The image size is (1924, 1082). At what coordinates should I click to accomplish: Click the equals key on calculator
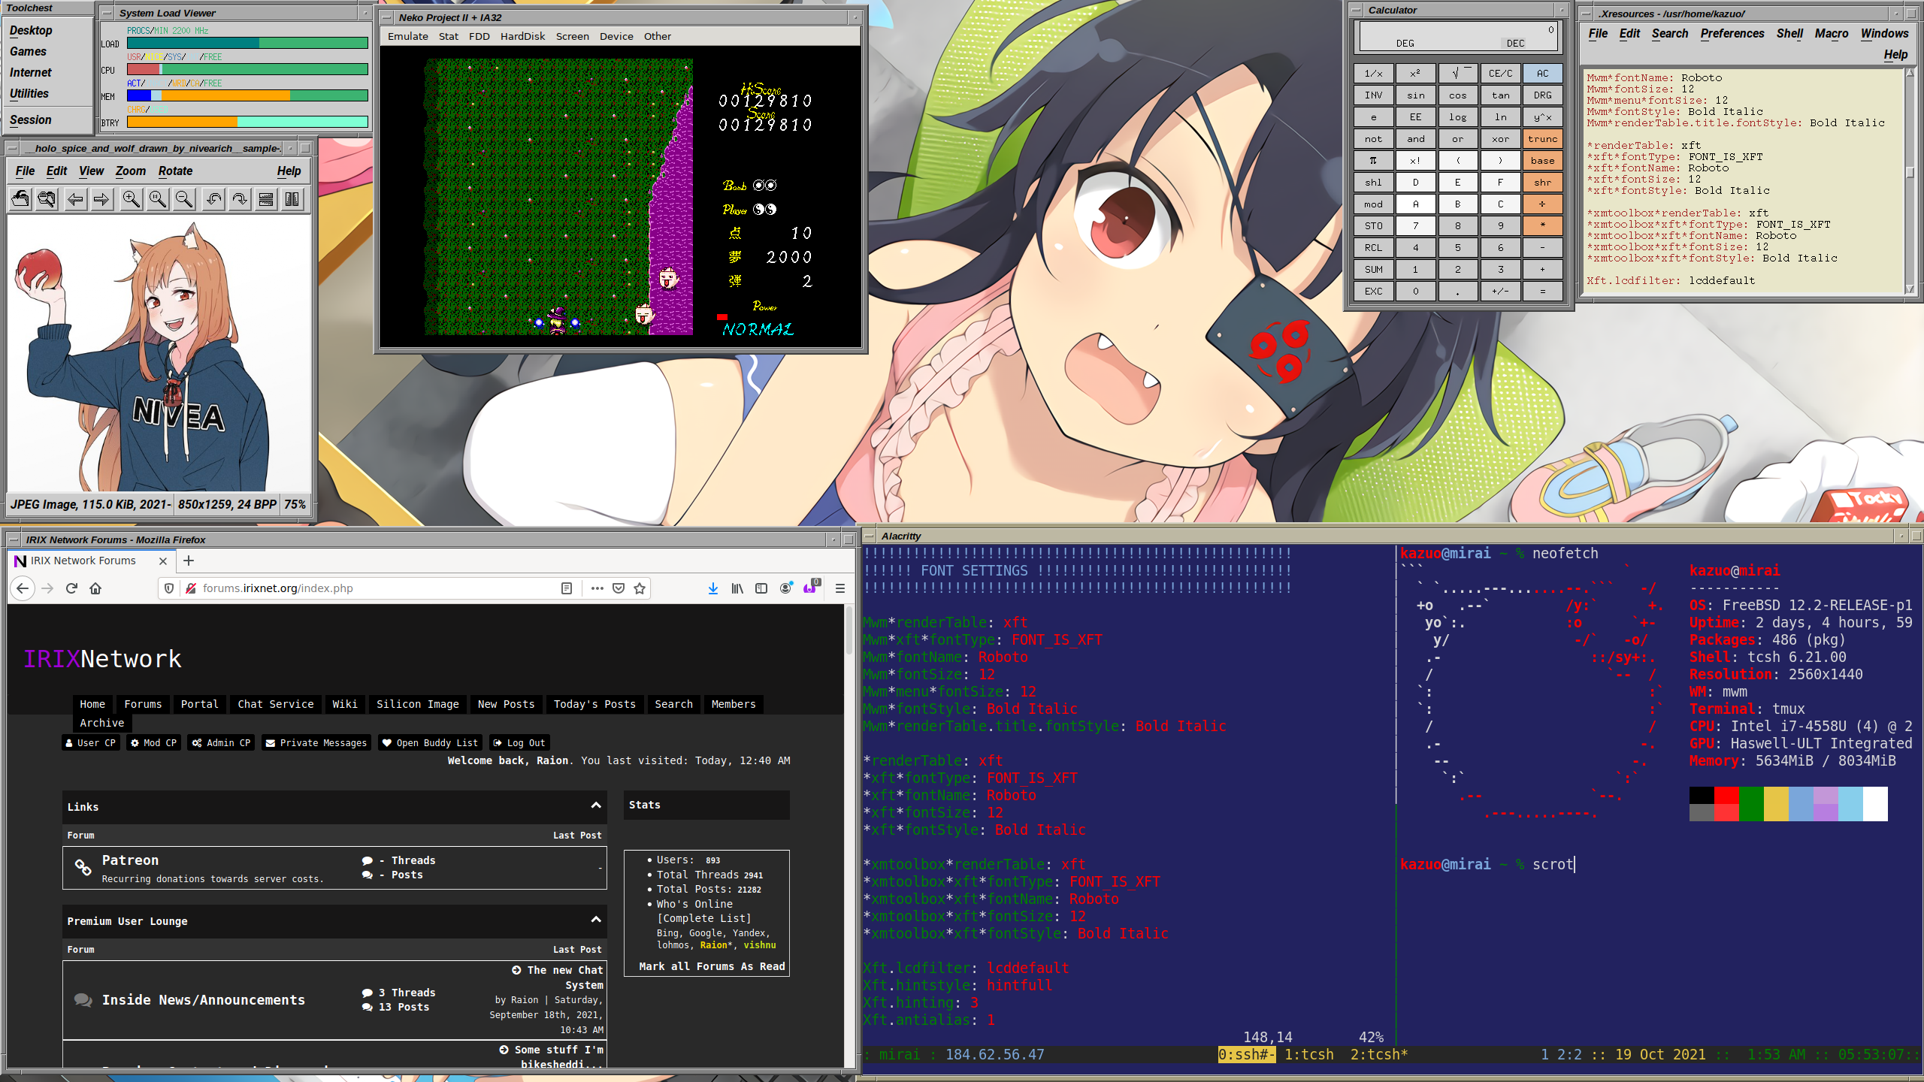coord(1542,292)
